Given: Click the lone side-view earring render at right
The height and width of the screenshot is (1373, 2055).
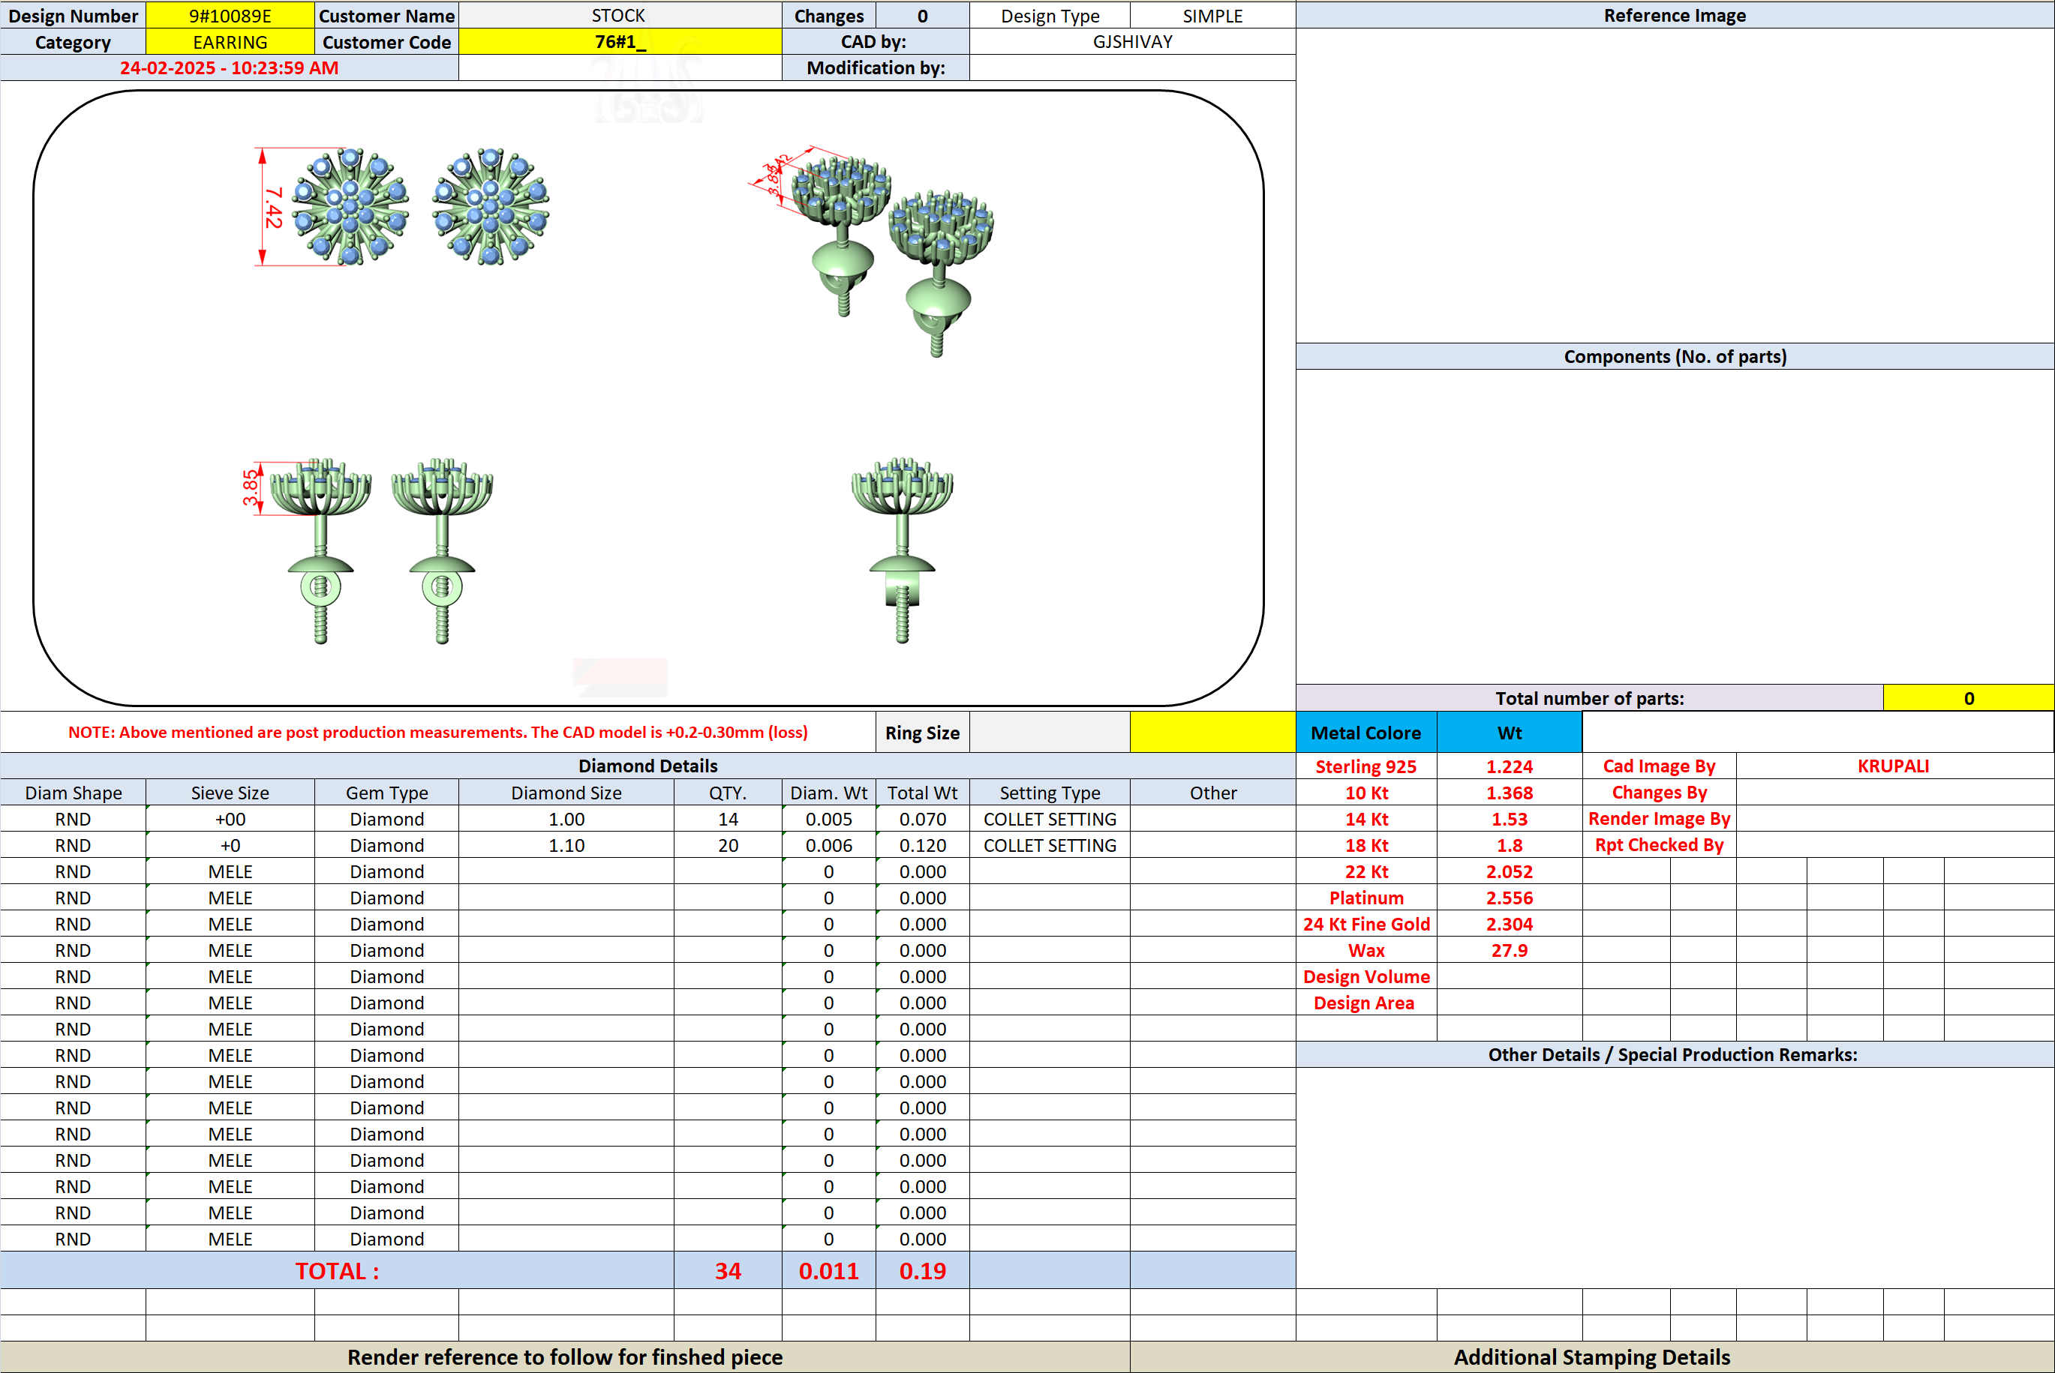Looking at the screenshot, I should pos(903,550).
